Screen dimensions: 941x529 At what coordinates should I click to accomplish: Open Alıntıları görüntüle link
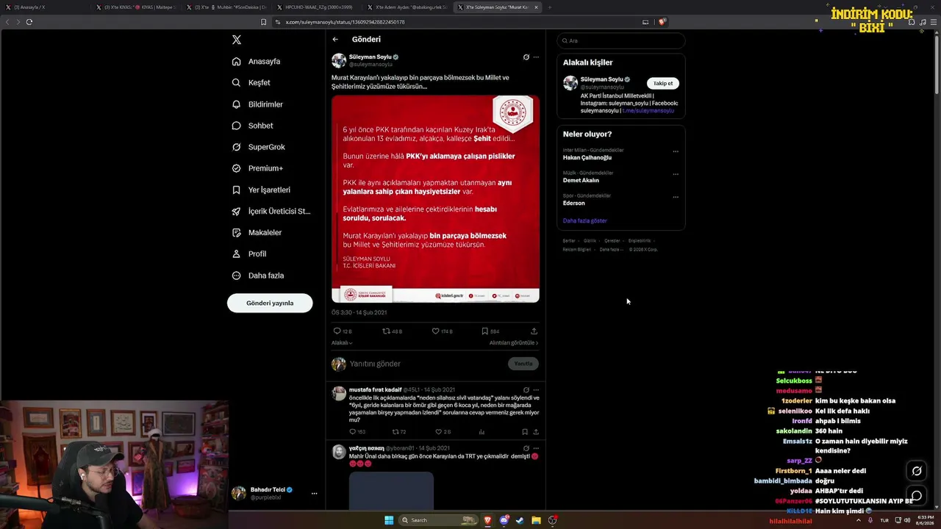tap(514, 343)
